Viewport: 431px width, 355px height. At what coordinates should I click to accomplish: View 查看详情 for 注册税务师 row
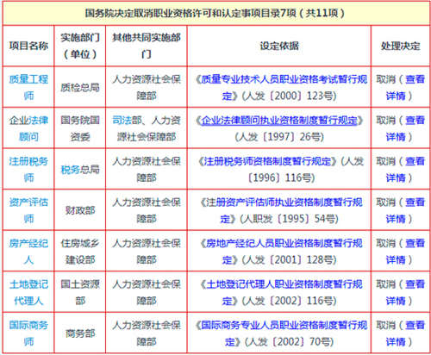[405, 170]
